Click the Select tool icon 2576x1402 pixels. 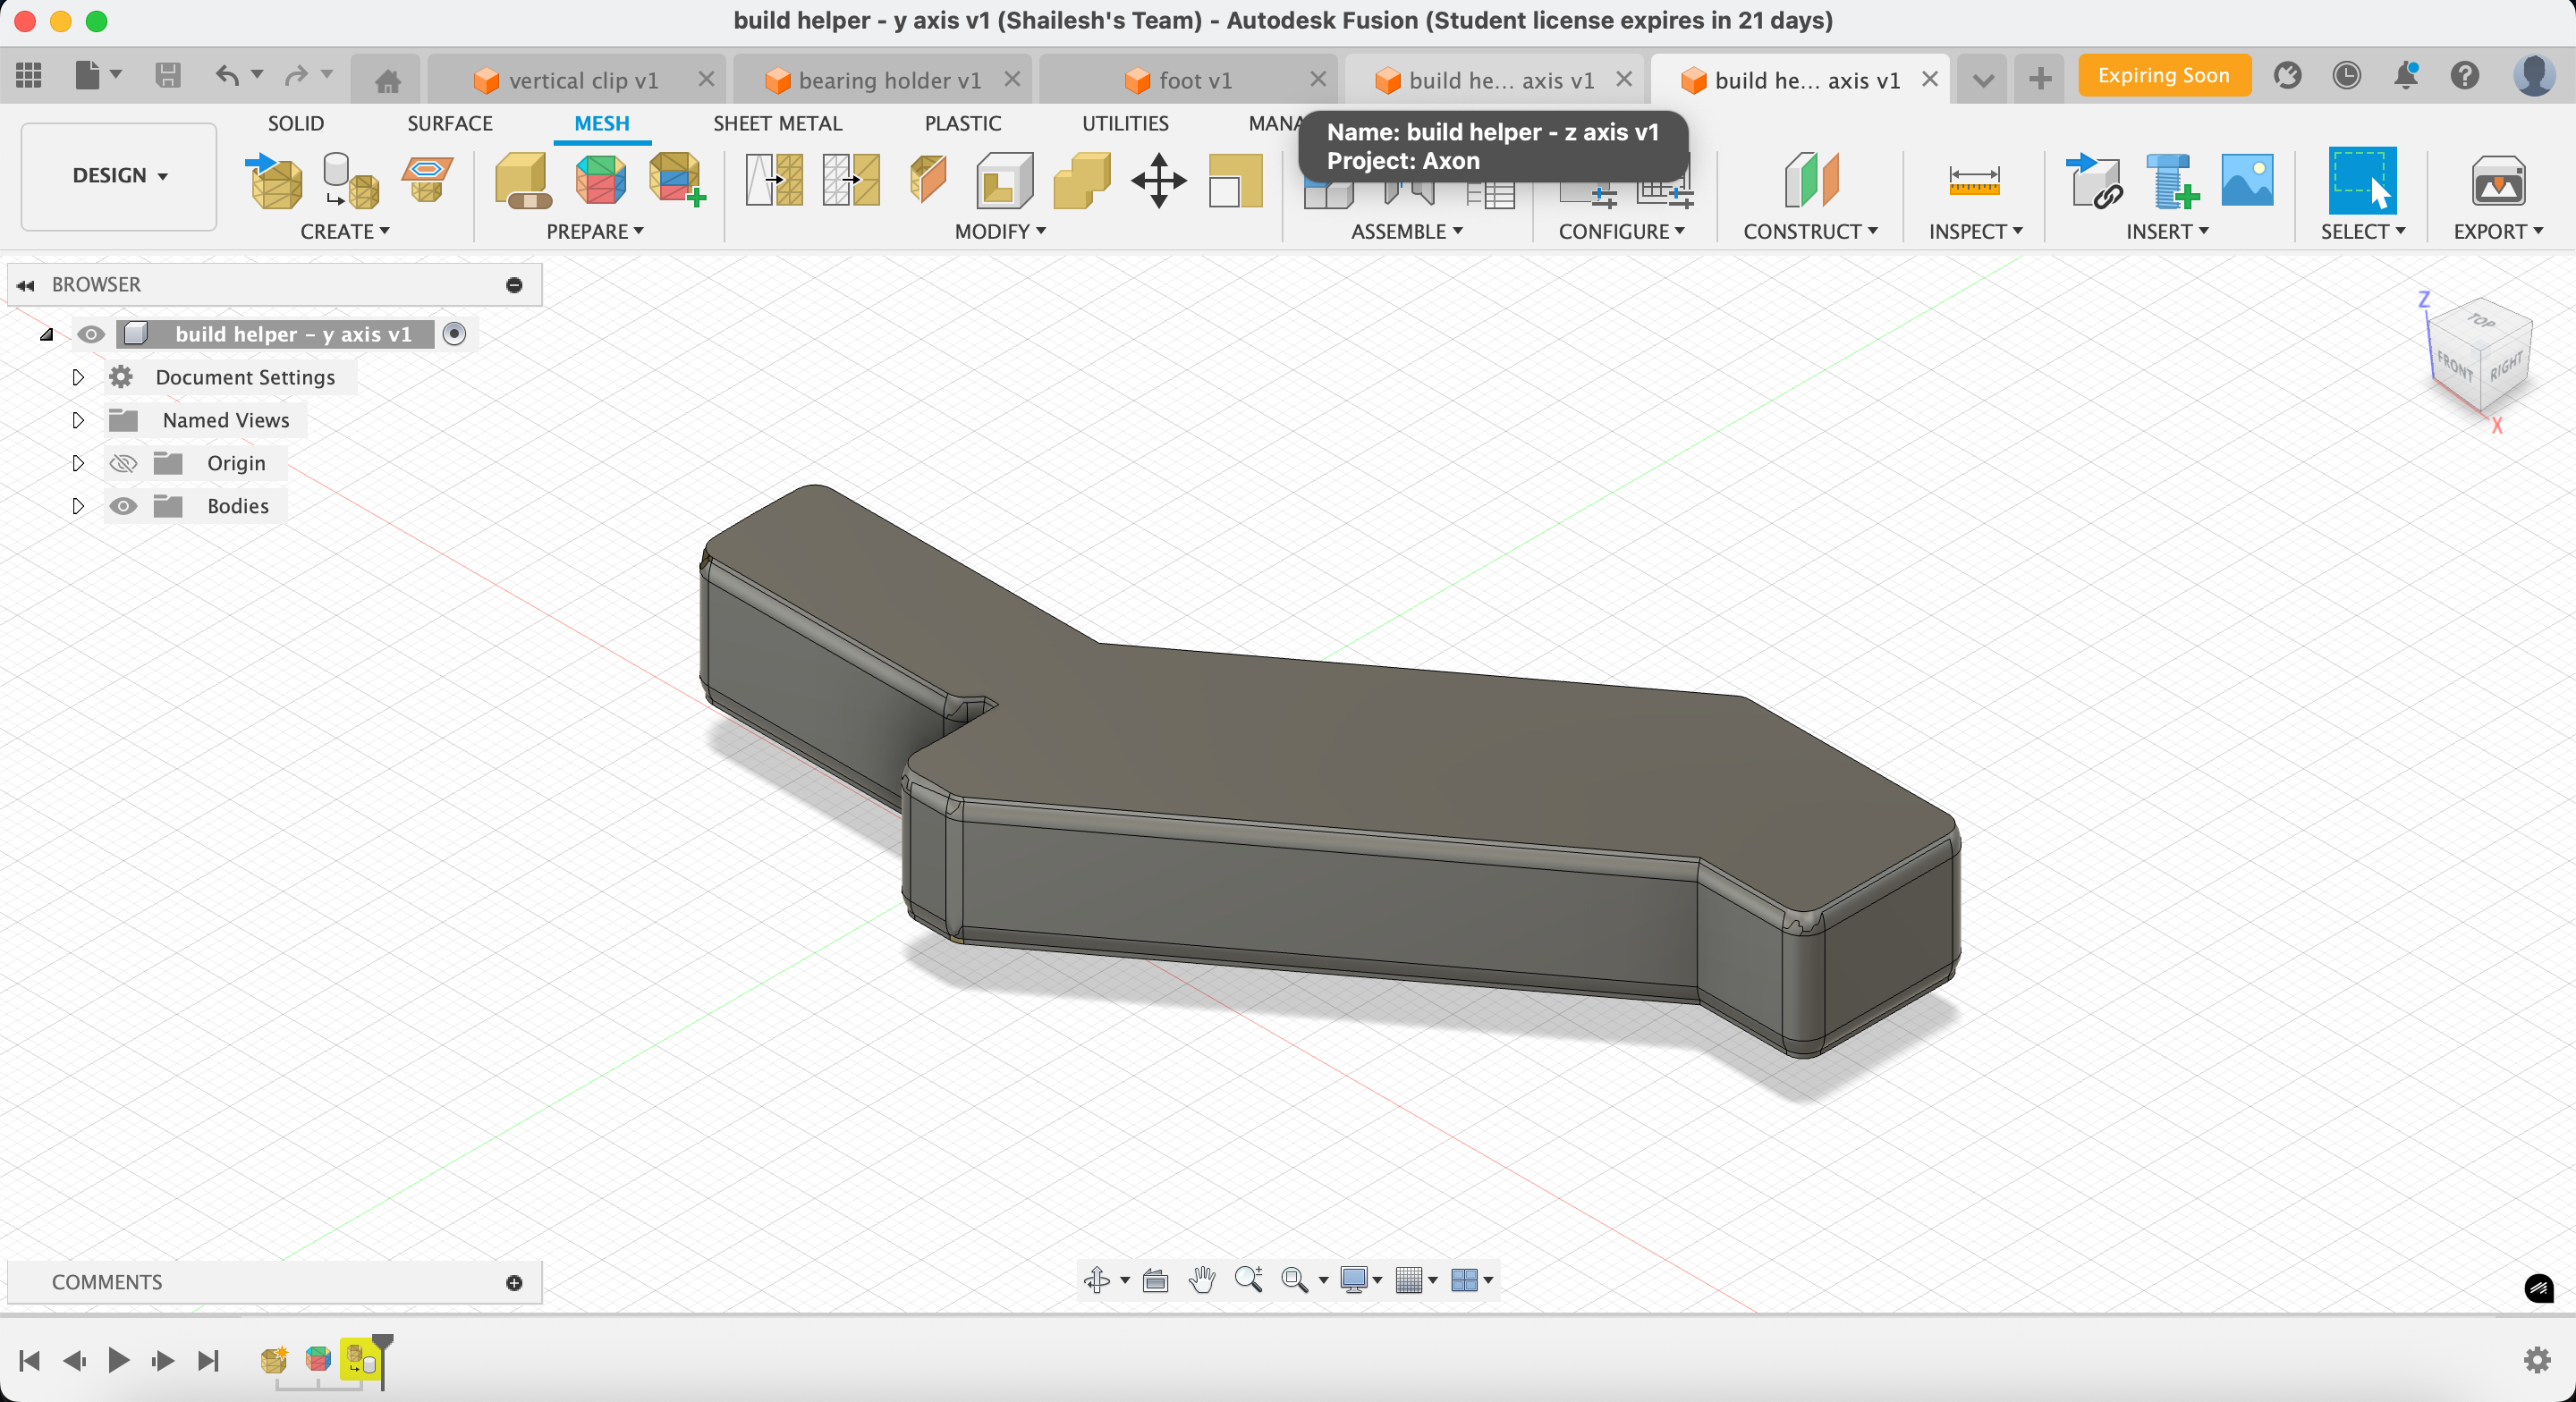2362,181
